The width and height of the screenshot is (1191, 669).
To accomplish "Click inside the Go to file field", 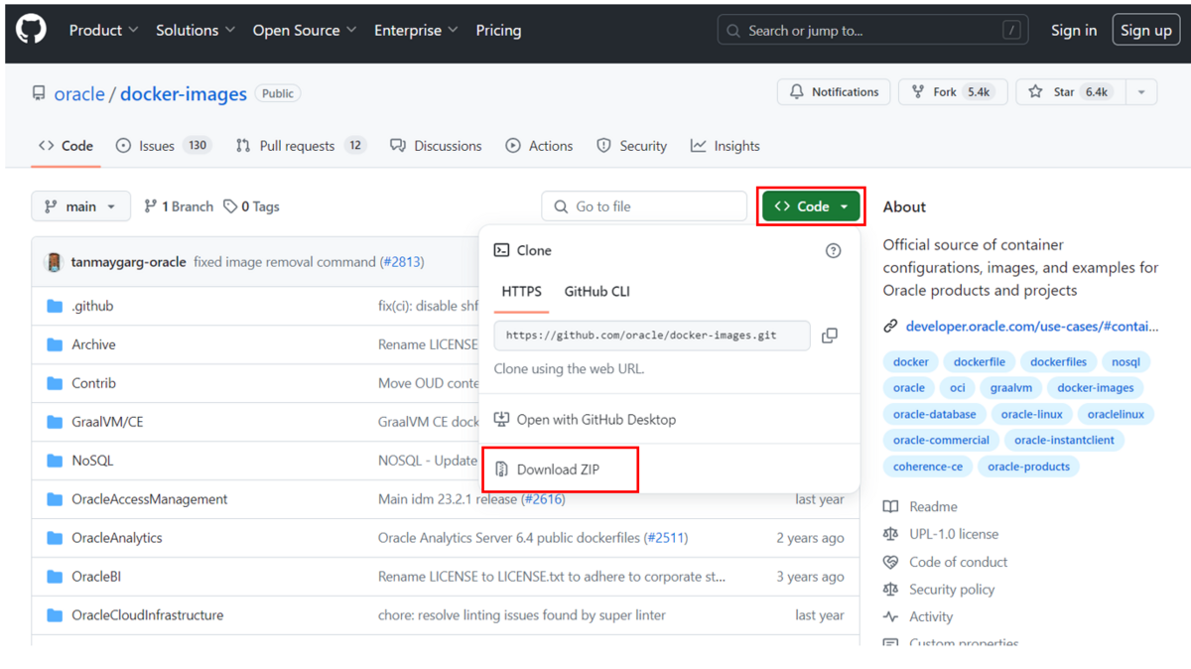I will (x=643, y=205).
